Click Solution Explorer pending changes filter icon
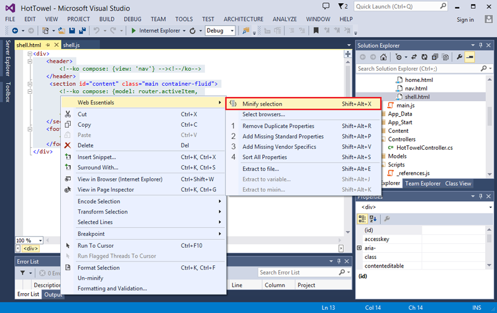The height and width of the screenshot is (313, 497). [x=398, y=57]
